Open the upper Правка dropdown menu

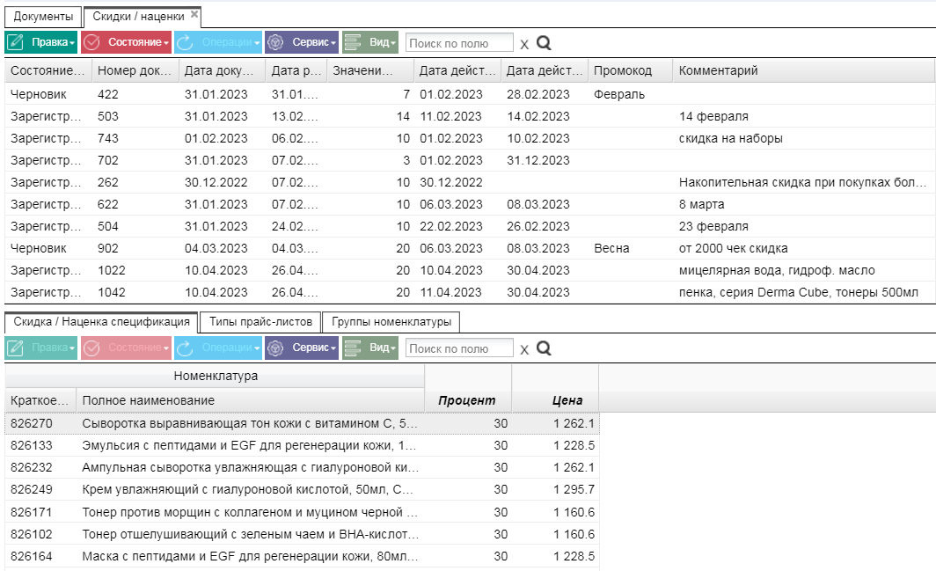41,42
